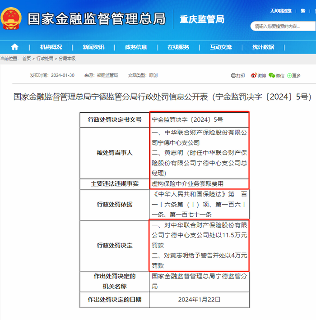Image resolution: width=316 pixels, height=320 pixels.
Task: Open the 机构概况 navigation menu
Action: pyautogui.click(x=51, y=47)
